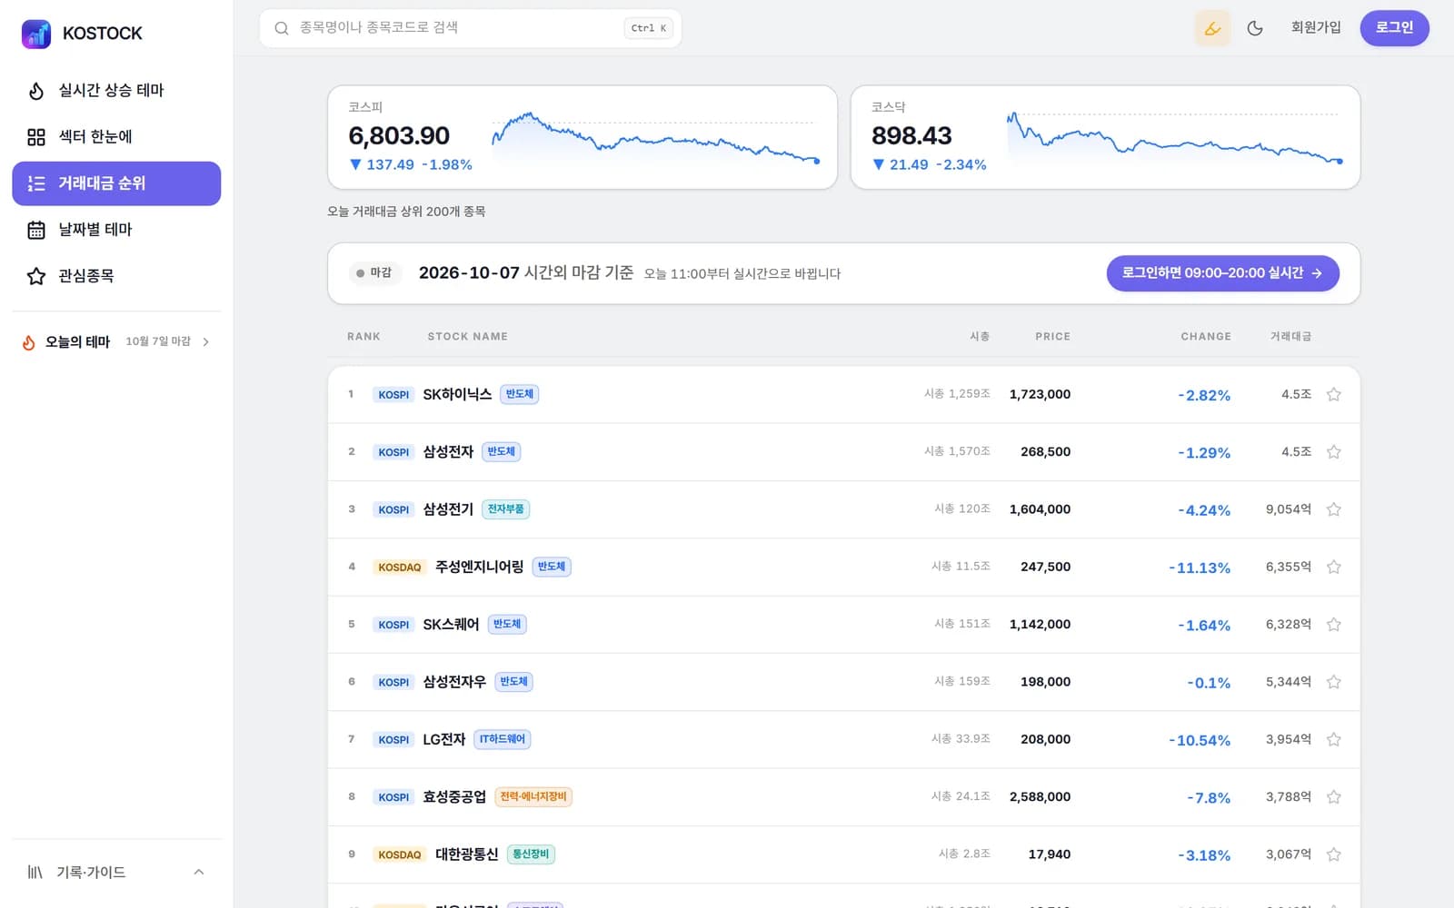
Task: Click the 마감 status badge
Action: click(x=374, y=272)
